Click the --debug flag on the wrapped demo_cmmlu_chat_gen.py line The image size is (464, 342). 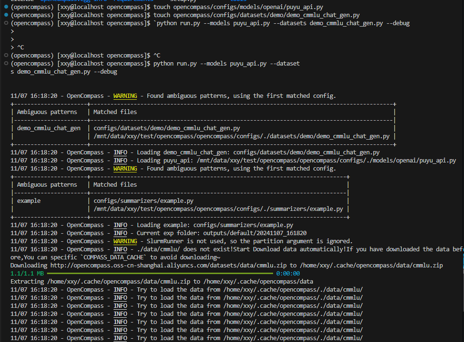[x=105, y=72]
